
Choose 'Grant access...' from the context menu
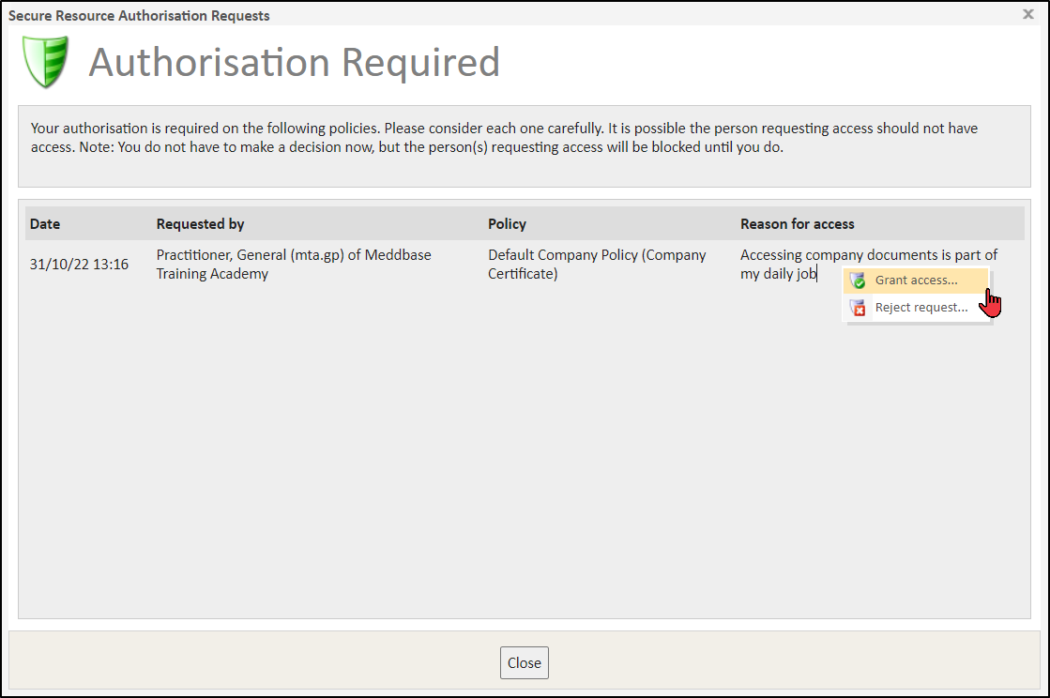tap(916, 281)
